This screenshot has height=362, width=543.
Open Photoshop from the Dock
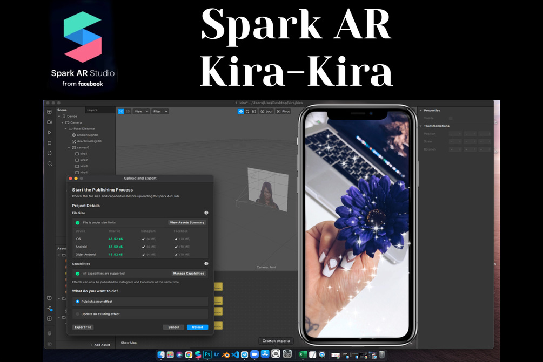coord(207,354)
